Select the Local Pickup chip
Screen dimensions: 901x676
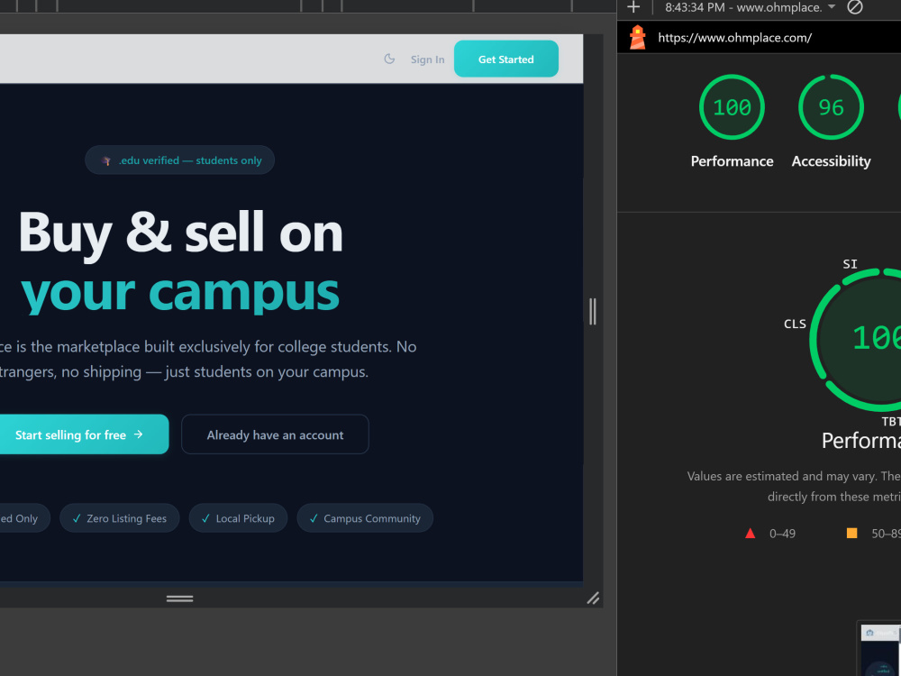[238, 518]
